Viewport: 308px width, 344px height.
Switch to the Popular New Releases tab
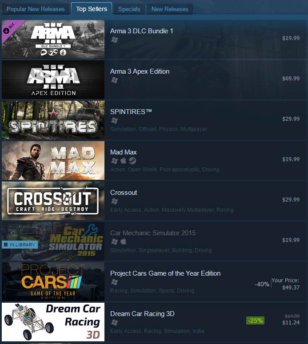pyautogui.click(x=36, y=9)
